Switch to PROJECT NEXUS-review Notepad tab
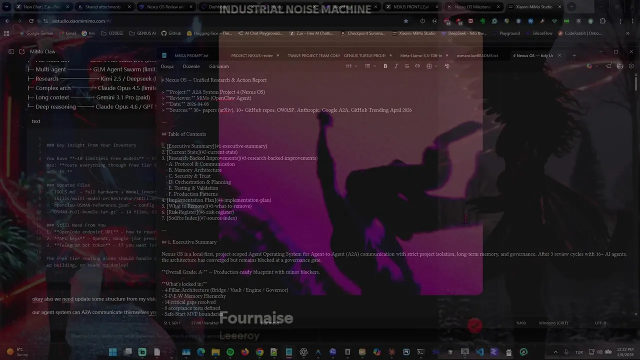This screenshot has width=640, height=360. (x=252, y=55)
